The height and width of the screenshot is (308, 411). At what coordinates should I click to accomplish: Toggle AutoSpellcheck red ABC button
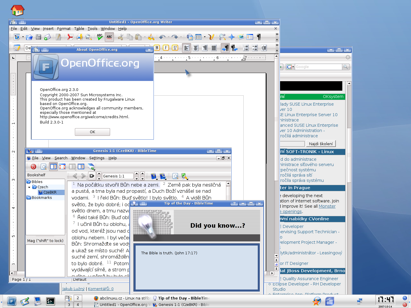click(x=109, y=37)
